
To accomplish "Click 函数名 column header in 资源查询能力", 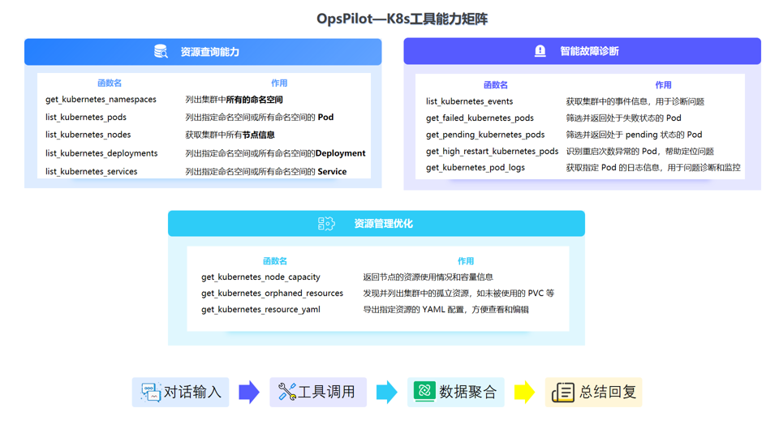I will point(110,83).
